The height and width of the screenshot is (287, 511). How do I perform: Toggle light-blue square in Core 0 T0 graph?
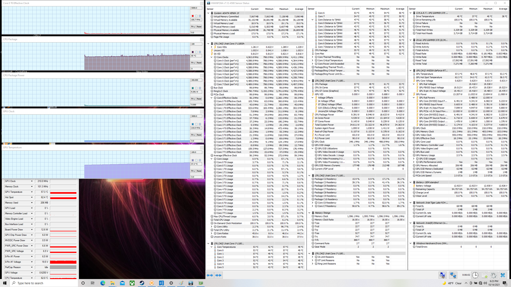point(200,16)
